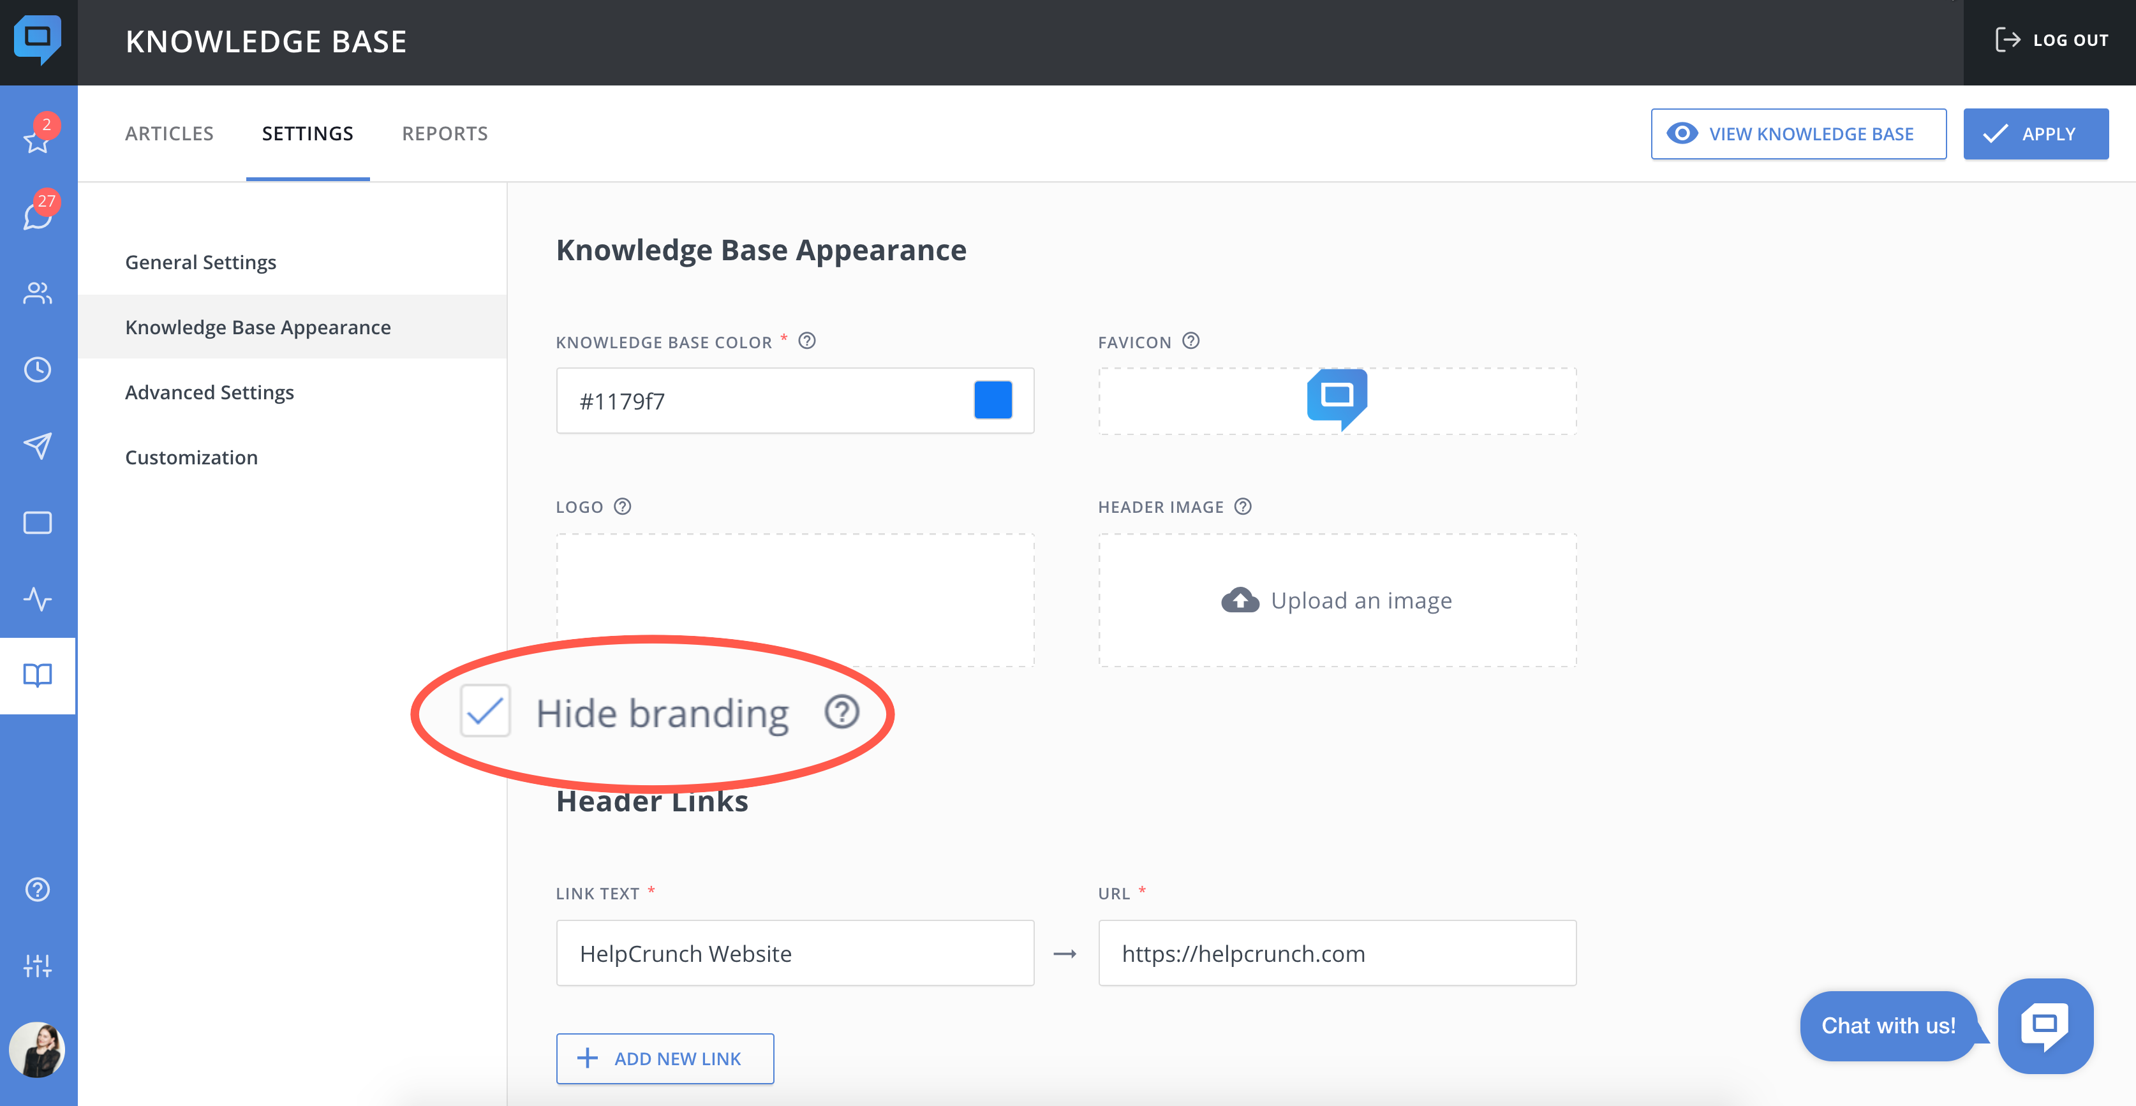Screen dimensions: 2136x1106
Task: Click Upload an image in Header Image
Action: coord(1337,600)
